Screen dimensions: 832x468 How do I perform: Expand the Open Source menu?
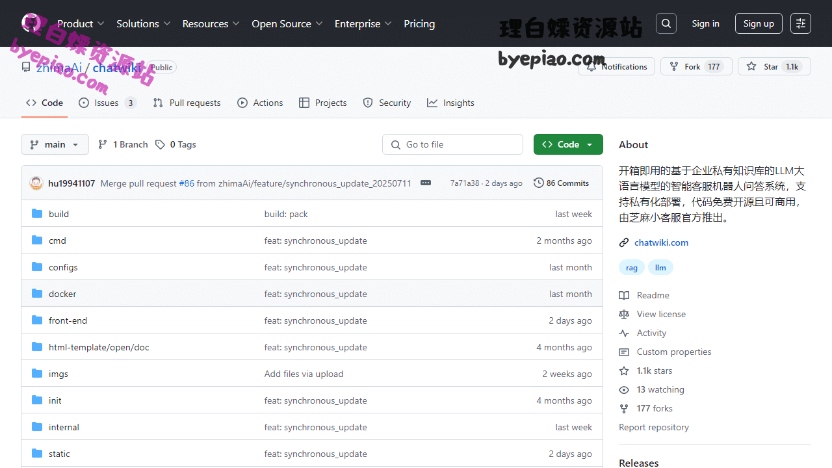point(287,23)
